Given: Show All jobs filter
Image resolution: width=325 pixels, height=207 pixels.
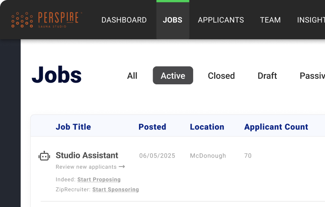Looking at the screenshot, I should [132, 76].
